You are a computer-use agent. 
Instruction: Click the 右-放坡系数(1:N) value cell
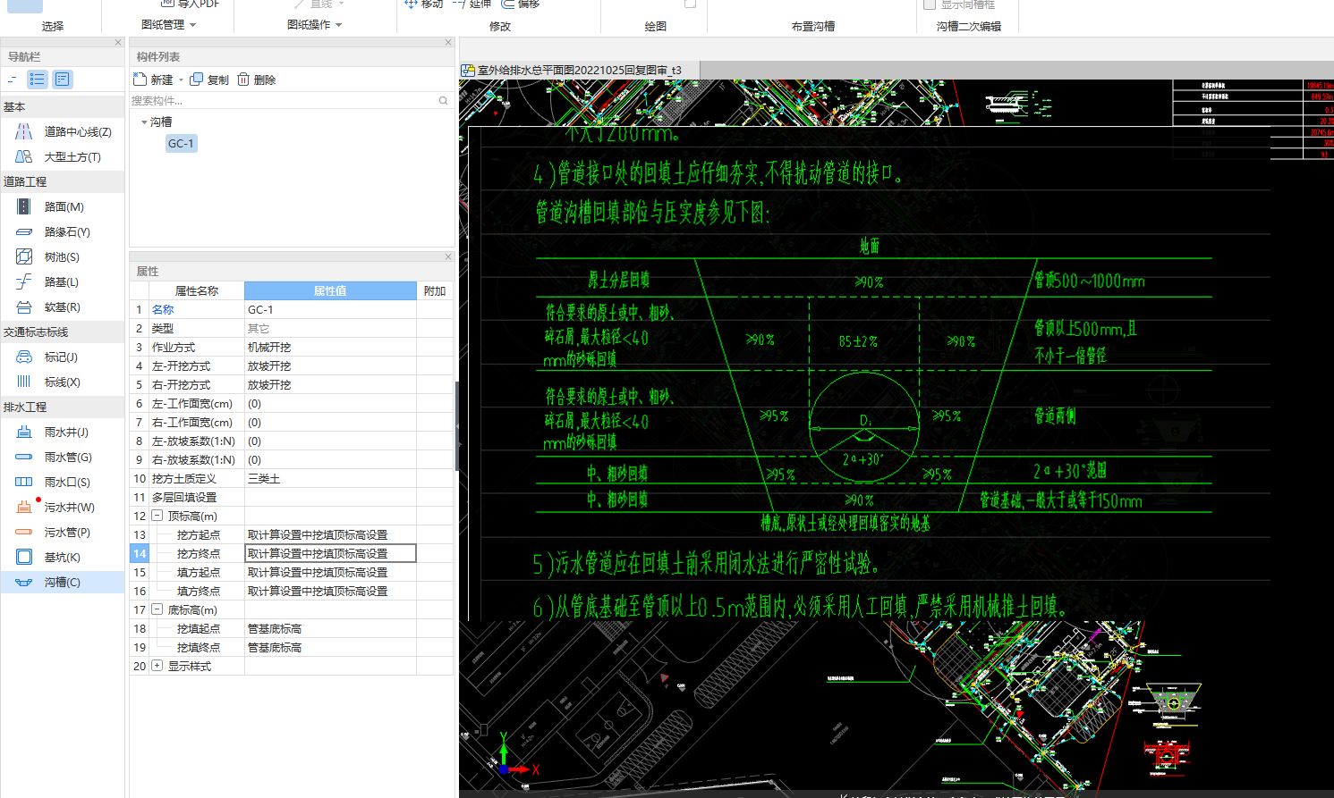click(x=330, y=459)
